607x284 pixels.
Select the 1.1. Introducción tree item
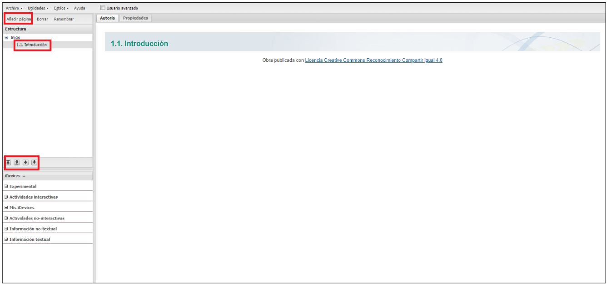coord(31,45)
